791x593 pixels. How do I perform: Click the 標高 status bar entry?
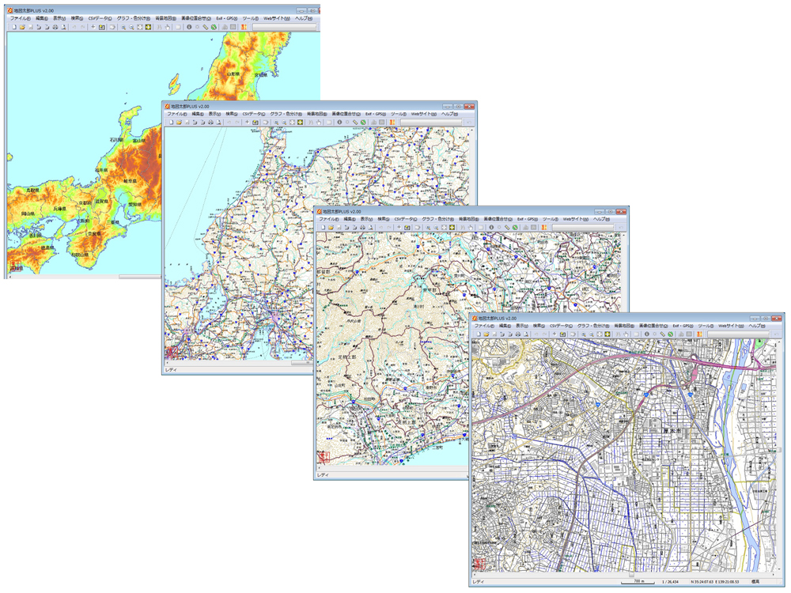[755, 582]
